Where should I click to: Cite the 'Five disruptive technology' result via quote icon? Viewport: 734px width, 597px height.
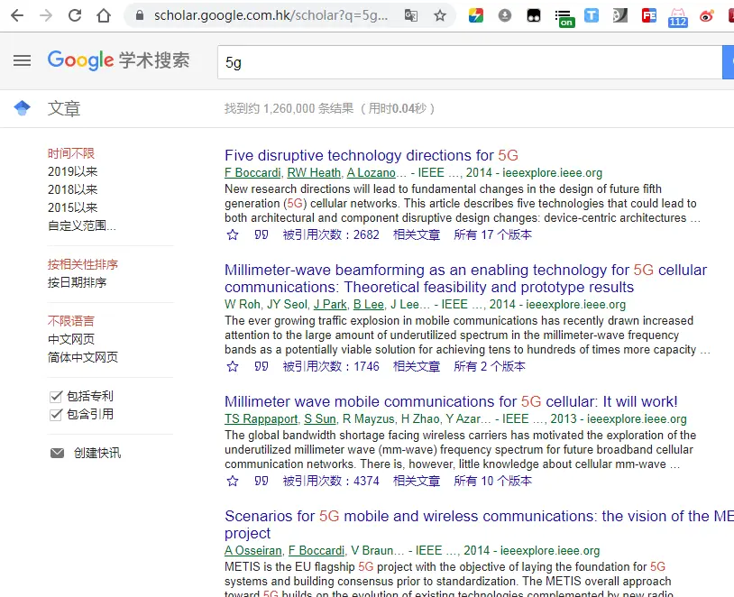pos(261,234)
